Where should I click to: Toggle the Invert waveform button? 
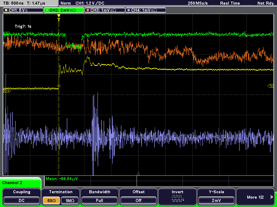point(177,196)
